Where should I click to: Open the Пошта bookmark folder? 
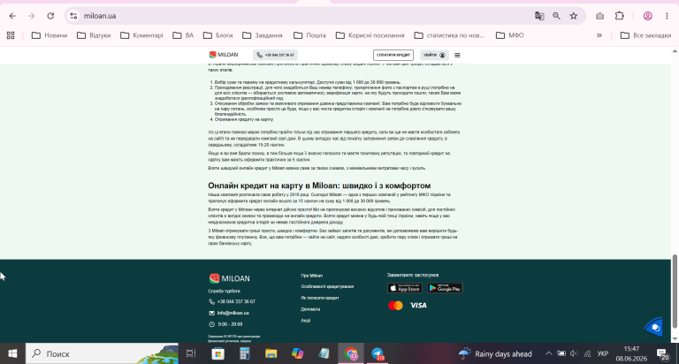(309, 35)
